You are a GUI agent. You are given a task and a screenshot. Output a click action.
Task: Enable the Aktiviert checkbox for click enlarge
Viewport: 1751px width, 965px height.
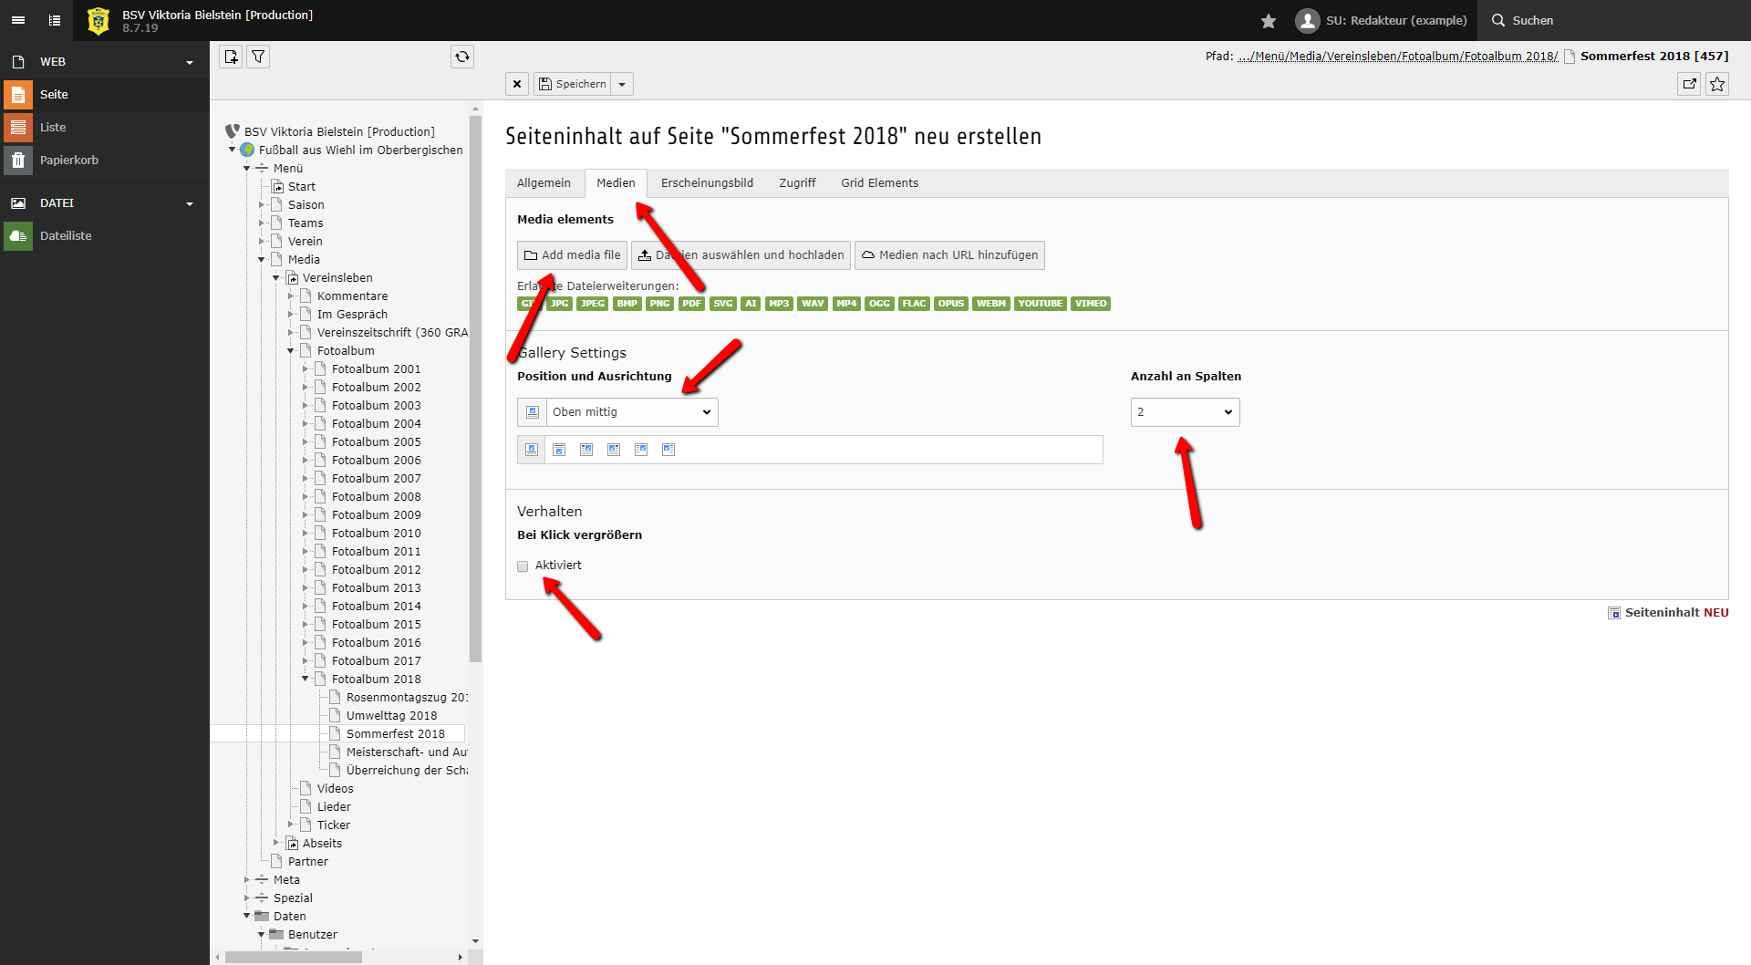click(523, 566)
